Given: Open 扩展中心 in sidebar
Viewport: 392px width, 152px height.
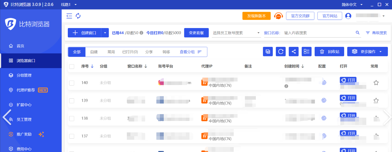Looking at the screenshot, I should (31, 105).
